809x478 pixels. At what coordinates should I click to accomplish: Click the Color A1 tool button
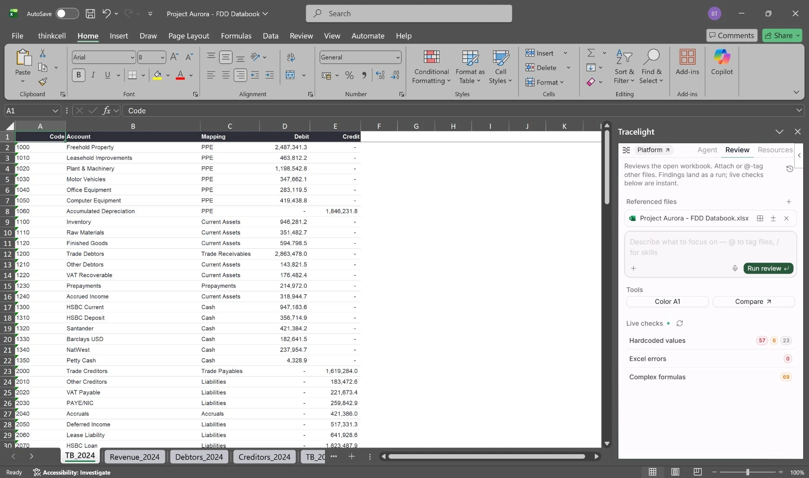tap(667, 302)
